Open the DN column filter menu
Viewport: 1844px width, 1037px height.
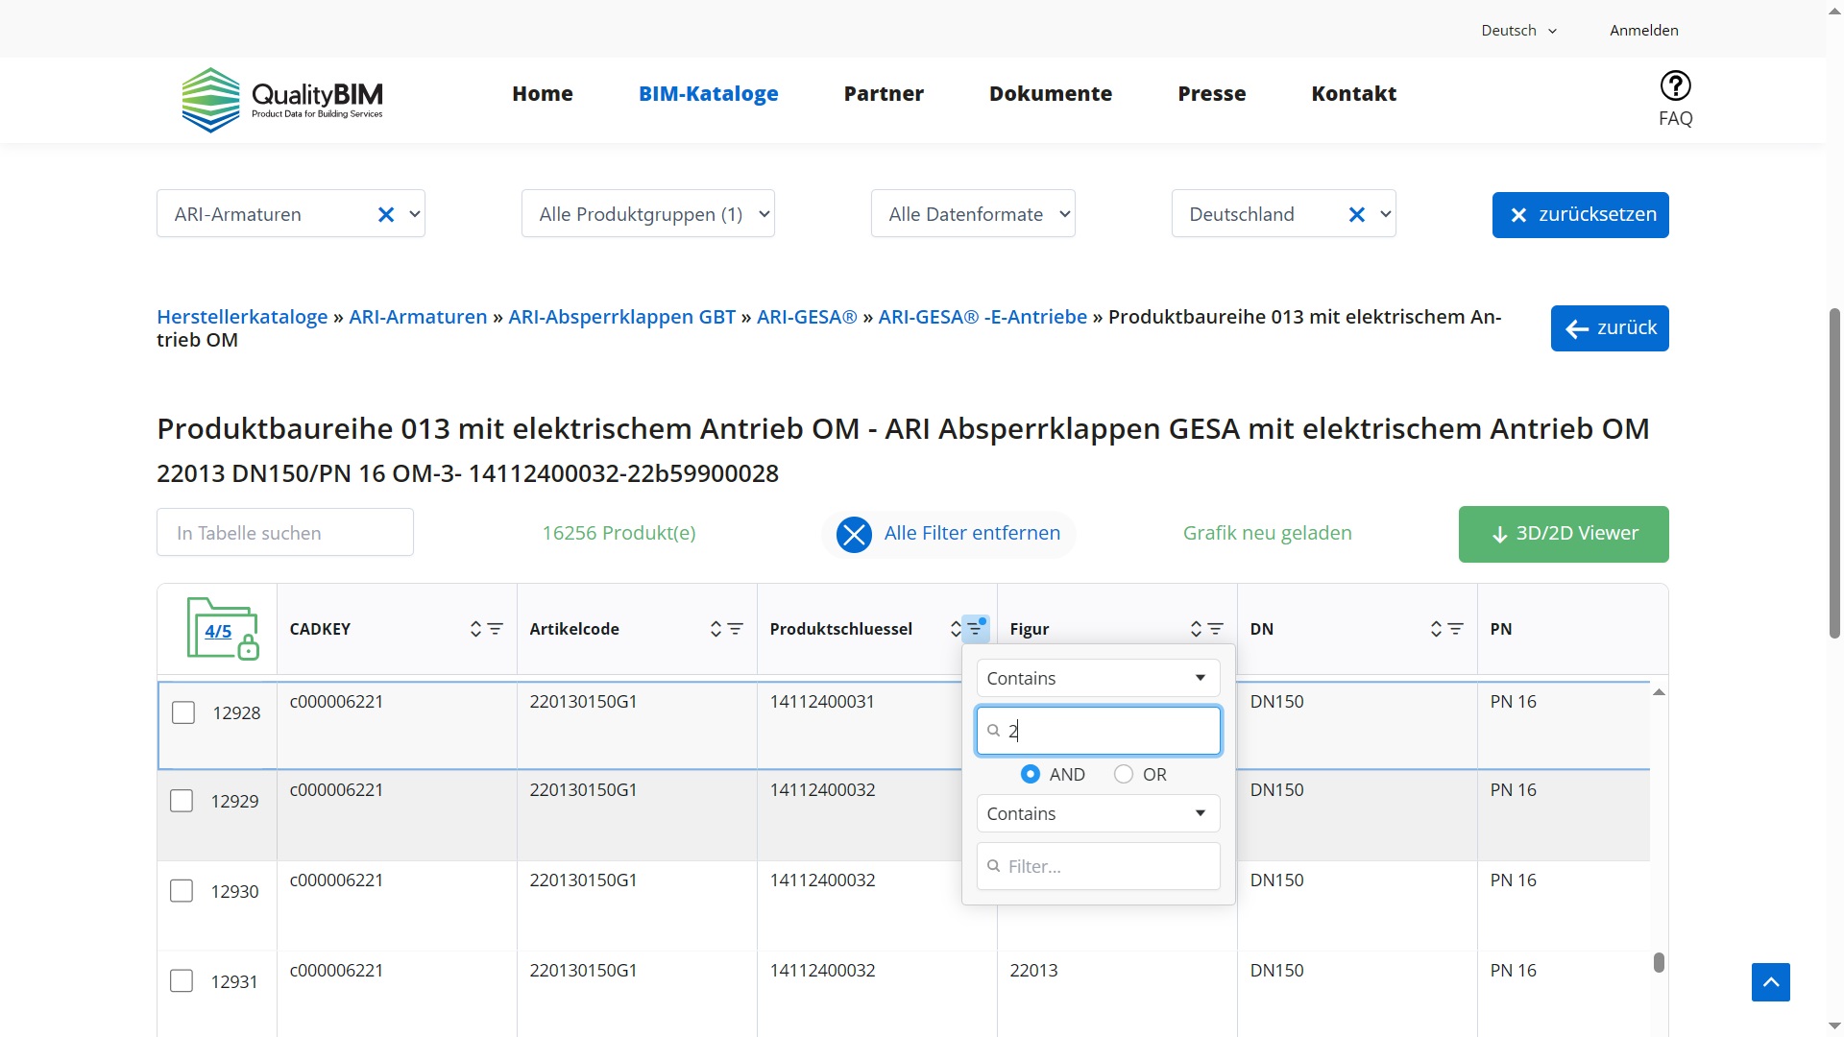(x=1456, y=629)
